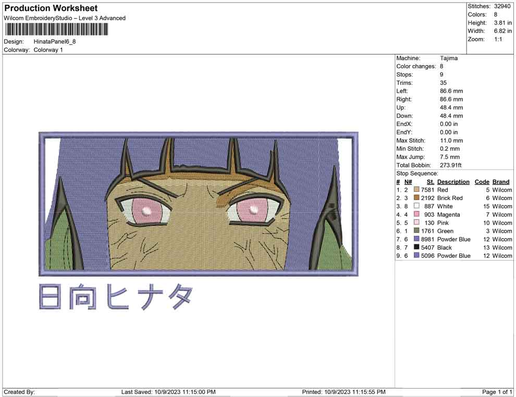Click the 'Page 1 of 1' footer text
Screen dimensions: 516x397
497,392
